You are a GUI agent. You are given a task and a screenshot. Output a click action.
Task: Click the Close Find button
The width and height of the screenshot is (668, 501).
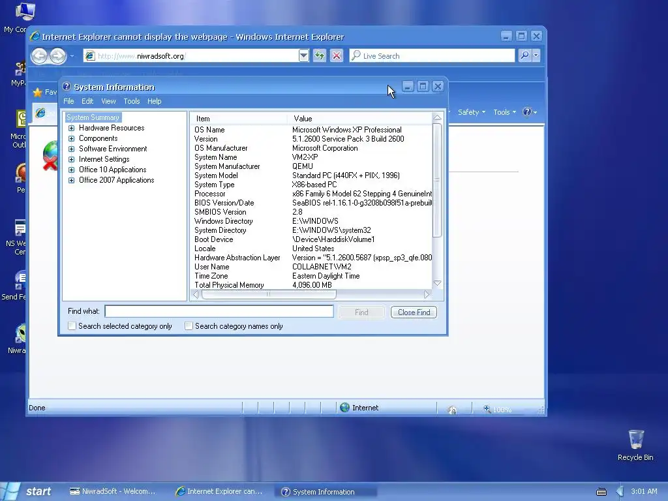(414, 312)
